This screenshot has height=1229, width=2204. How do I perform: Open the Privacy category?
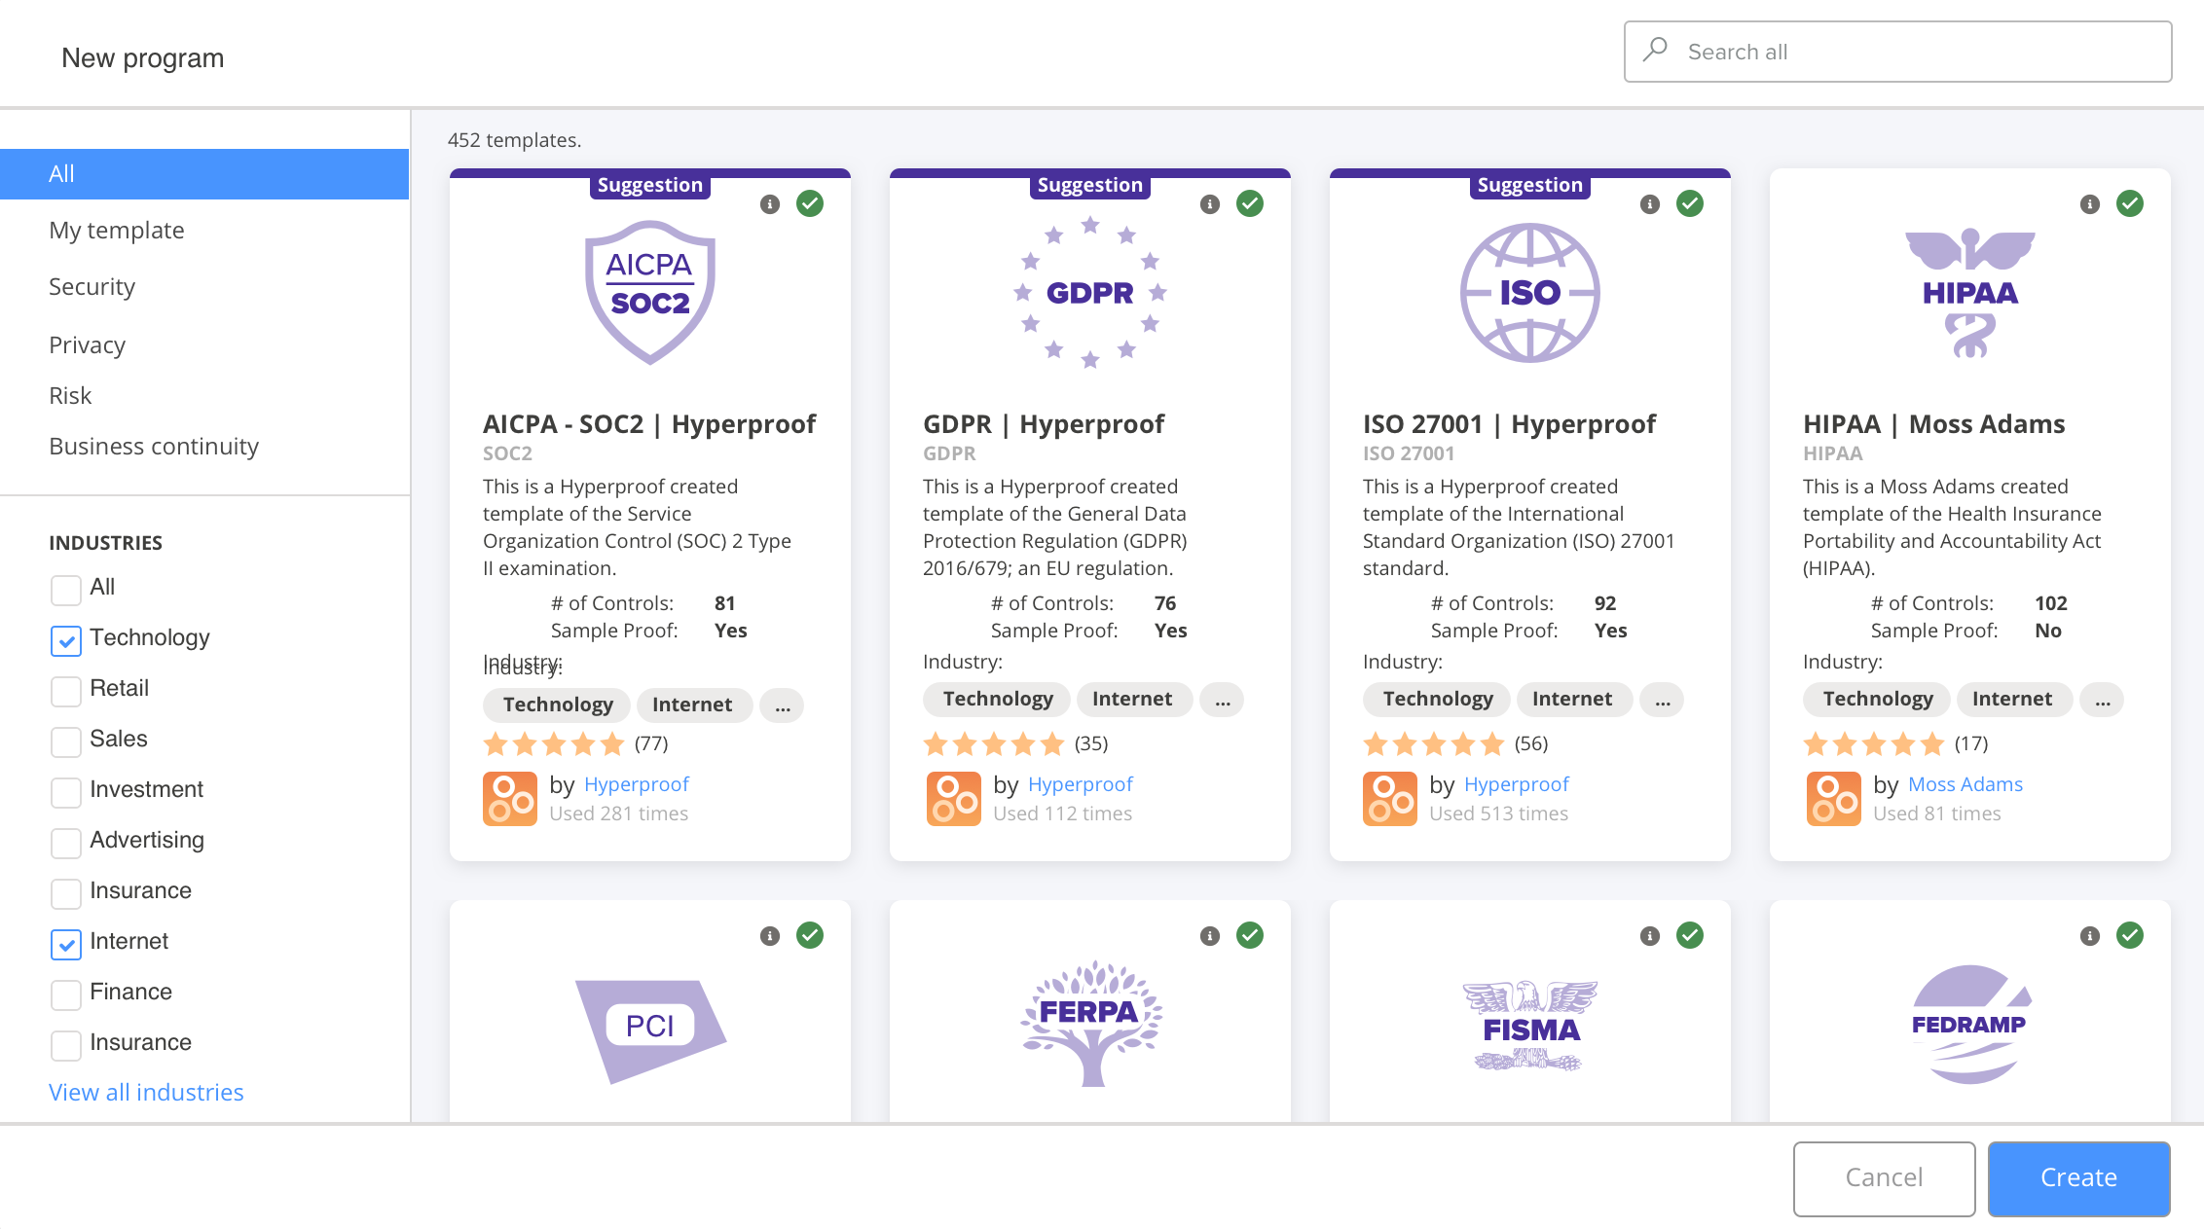point(88,345)
